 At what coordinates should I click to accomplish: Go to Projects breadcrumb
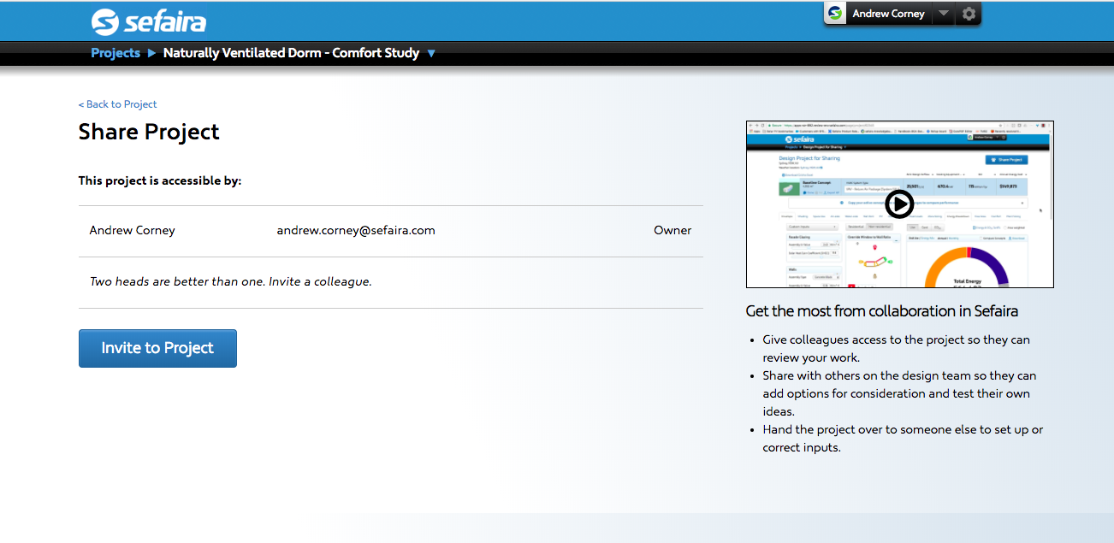click(x=116, y=53)
